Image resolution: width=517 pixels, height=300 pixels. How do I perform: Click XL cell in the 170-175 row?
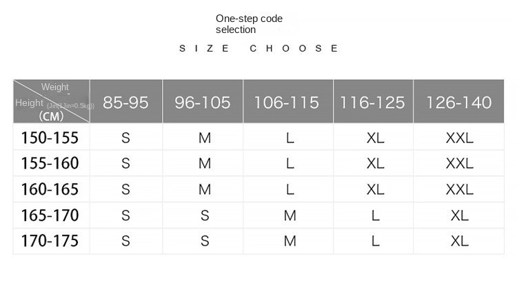click(x=459, y=241)
